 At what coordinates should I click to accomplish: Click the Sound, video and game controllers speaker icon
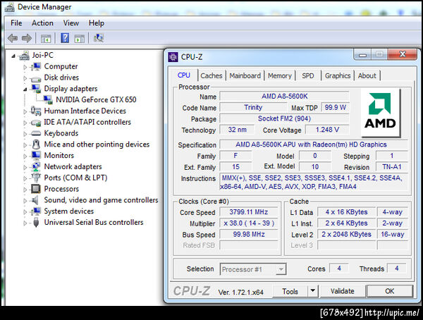point(35,200)
